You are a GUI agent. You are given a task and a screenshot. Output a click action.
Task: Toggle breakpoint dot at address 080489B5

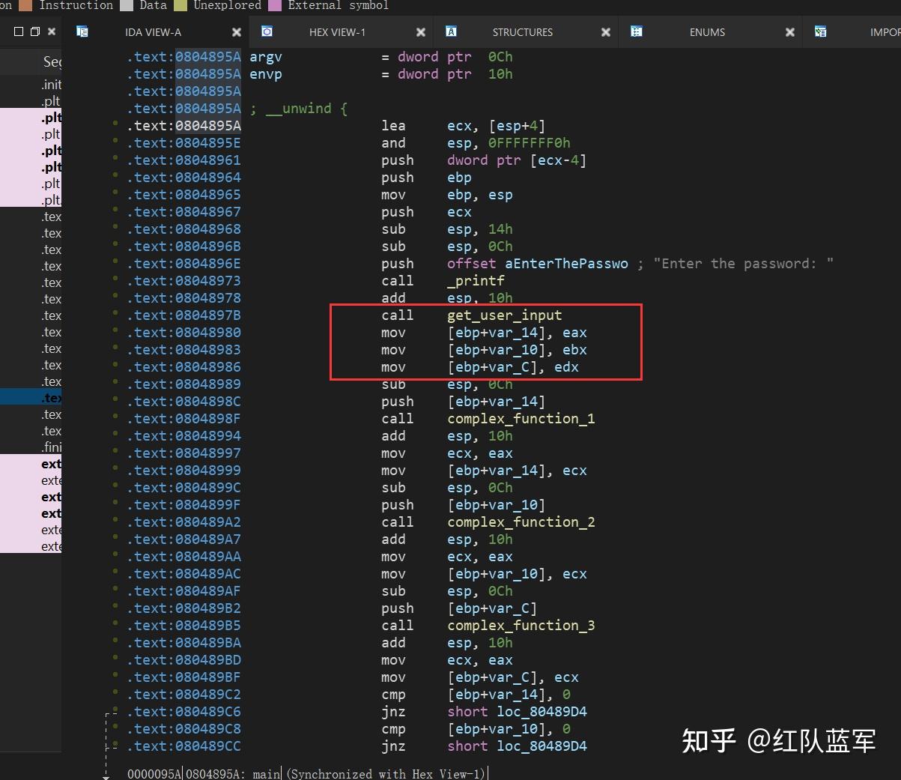[x=115, y=622]
